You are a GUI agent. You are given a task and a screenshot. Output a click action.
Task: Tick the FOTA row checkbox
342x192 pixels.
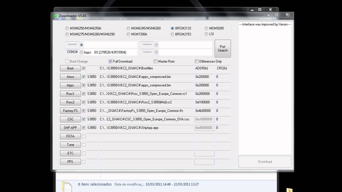point(84,136)
